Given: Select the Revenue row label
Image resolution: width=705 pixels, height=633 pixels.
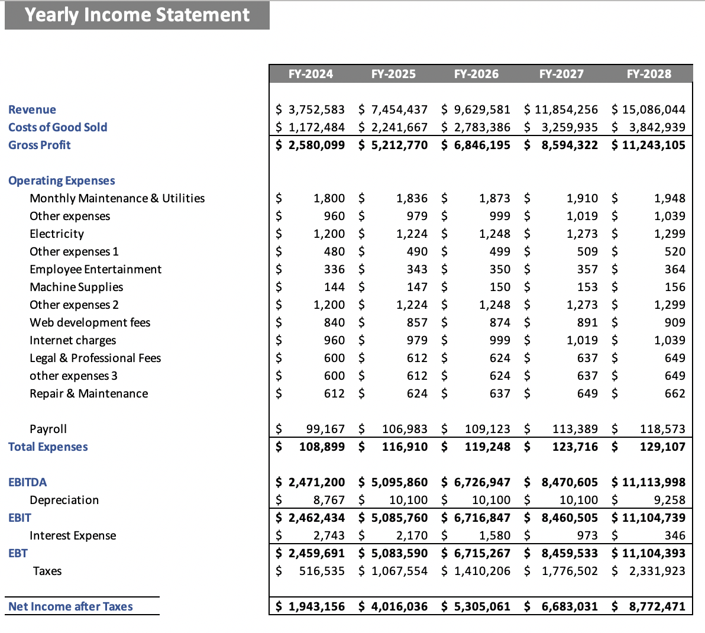Looking at the screenshot, I should (x=33, y=109).
